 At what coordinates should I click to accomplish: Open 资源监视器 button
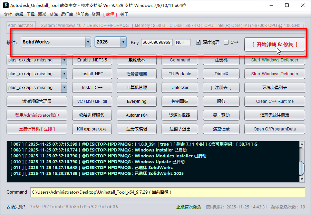[180, 115]
